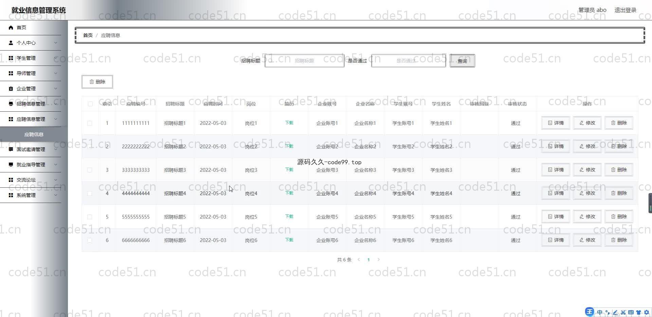
Task: Toggle the select-all header checkbox
Action: 90,104
